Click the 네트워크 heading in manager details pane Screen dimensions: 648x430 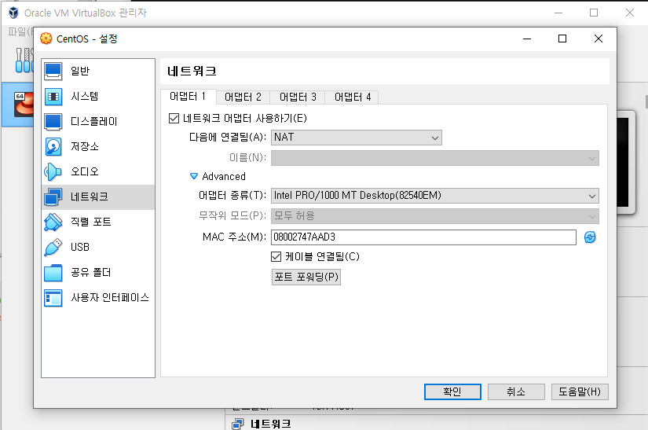pyautogui.click(x=271, y=424)
